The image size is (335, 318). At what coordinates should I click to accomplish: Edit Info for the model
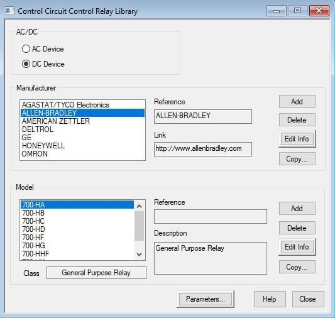(297, 247)
